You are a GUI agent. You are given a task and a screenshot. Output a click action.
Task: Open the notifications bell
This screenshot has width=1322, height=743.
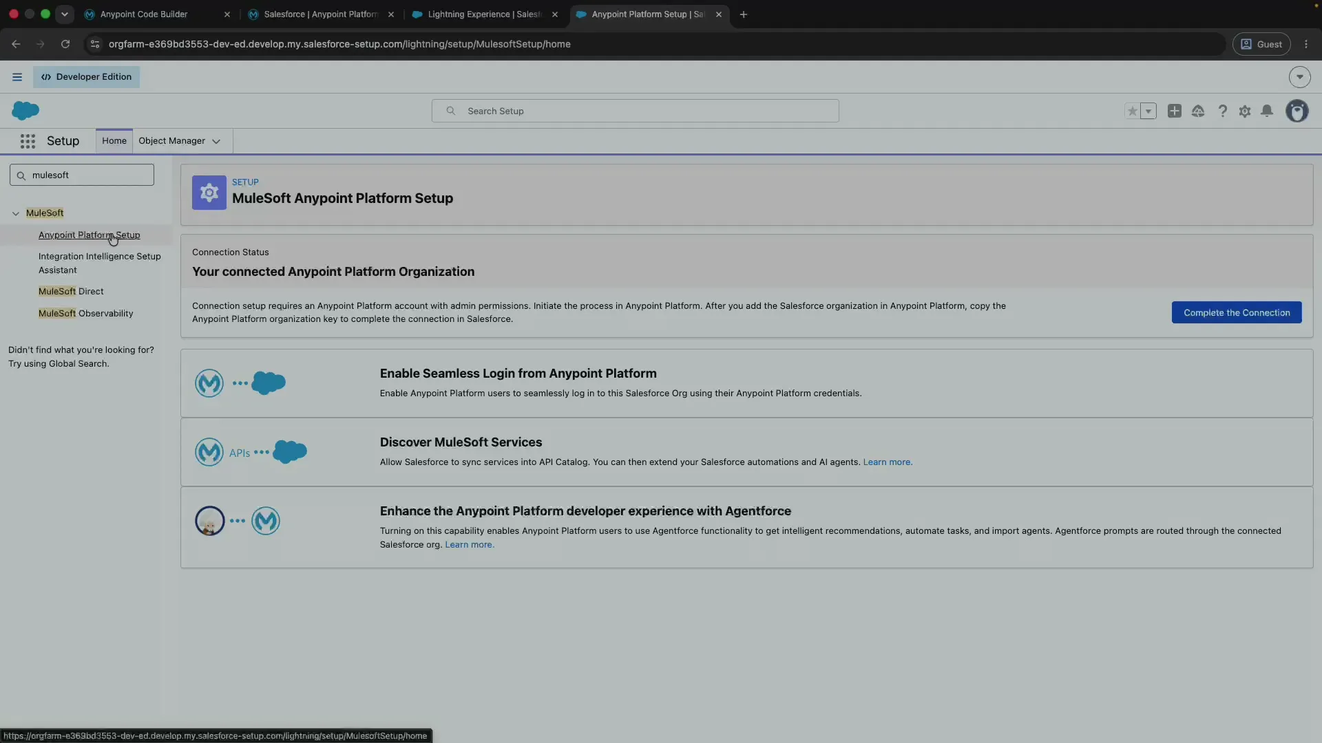1267,111
